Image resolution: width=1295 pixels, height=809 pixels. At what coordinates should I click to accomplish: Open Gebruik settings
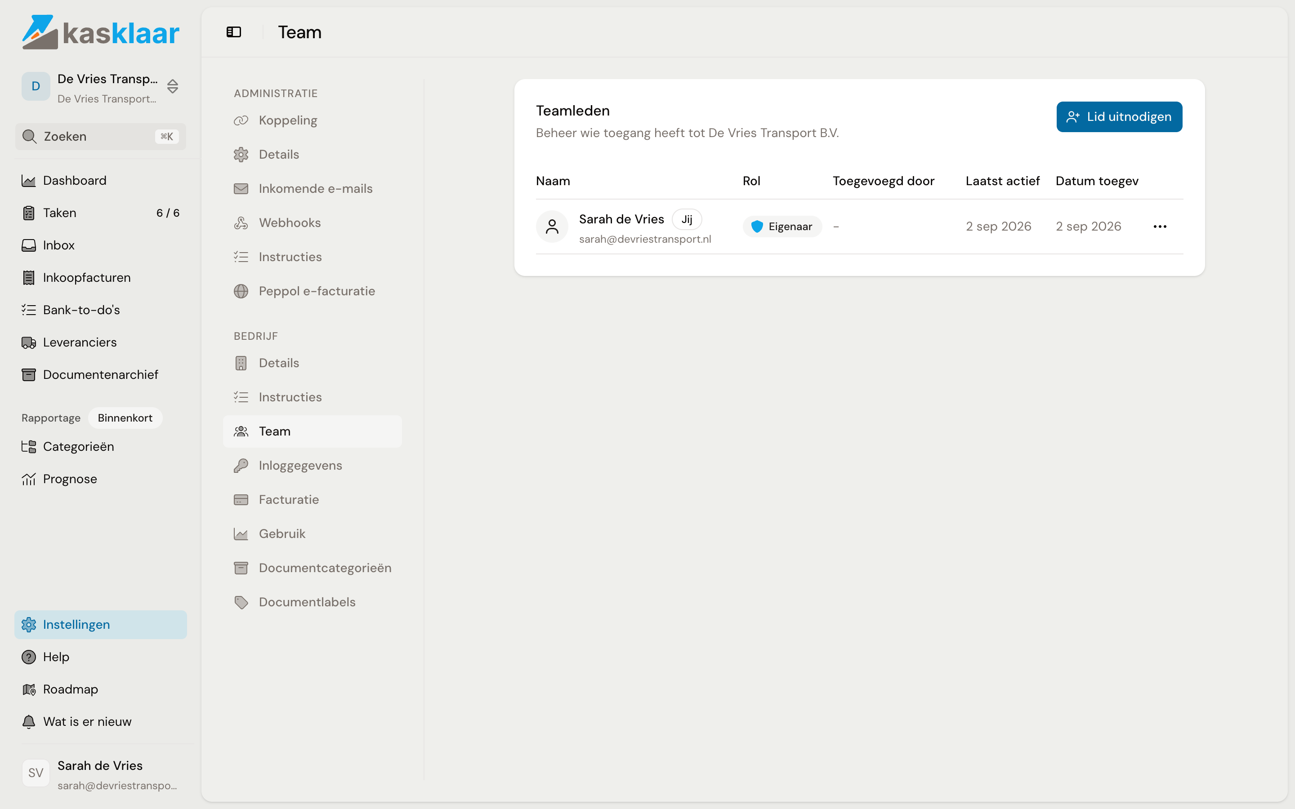313,534
